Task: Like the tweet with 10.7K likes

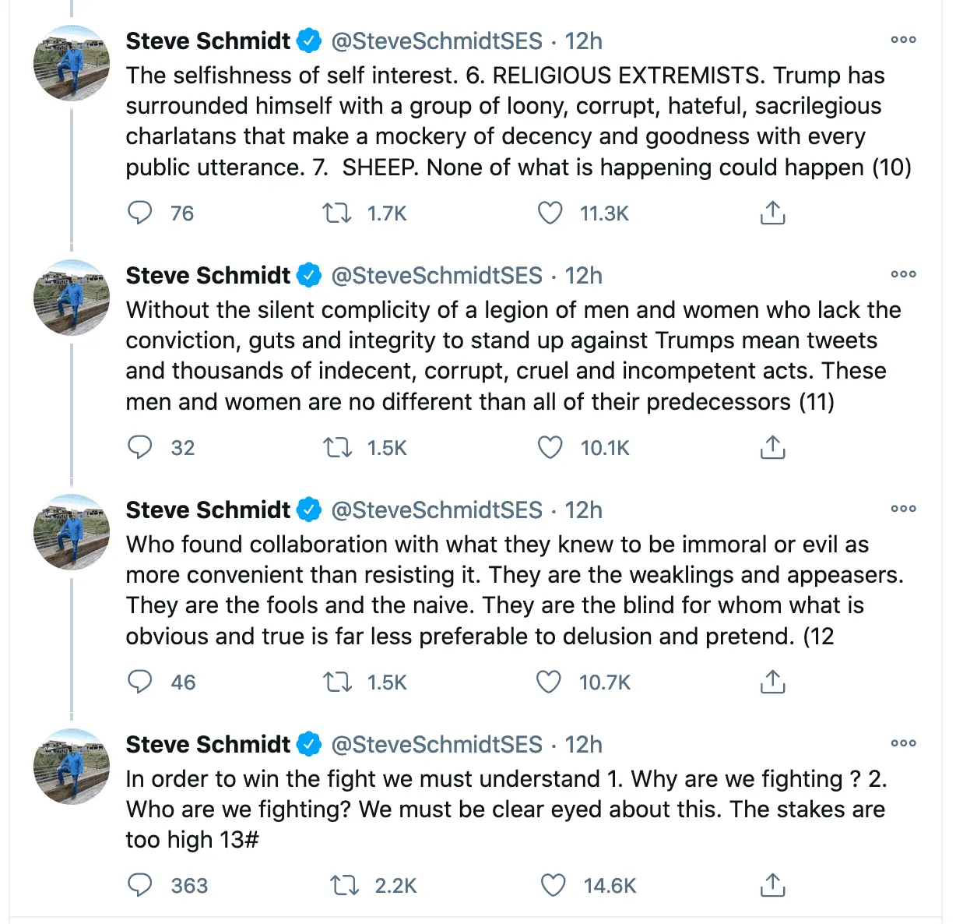Action: coord(549,682)
